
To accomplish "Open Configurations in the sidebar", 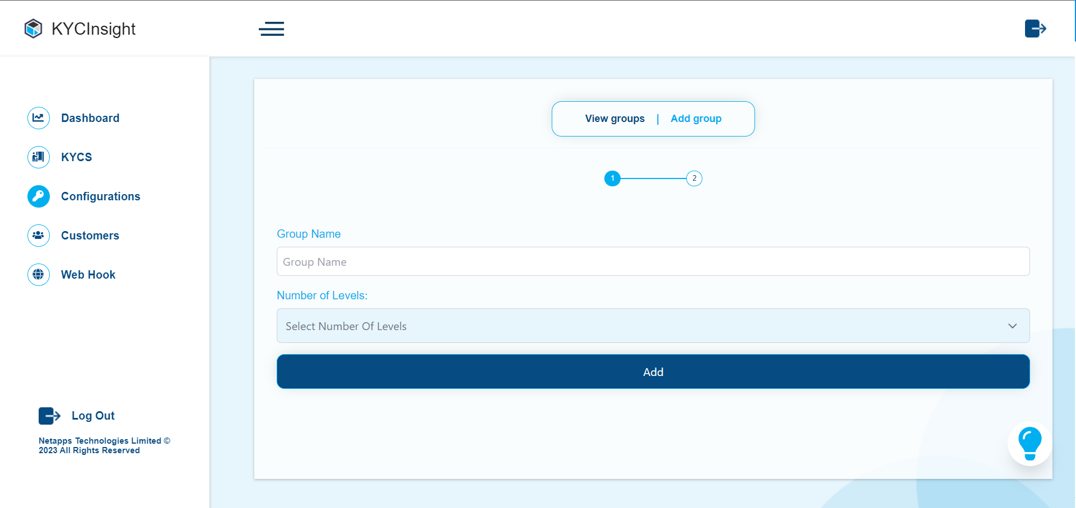I will point(101,196).
